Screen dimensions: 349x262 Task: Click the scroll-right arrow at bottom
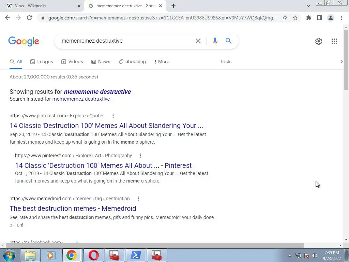[340, 245]
